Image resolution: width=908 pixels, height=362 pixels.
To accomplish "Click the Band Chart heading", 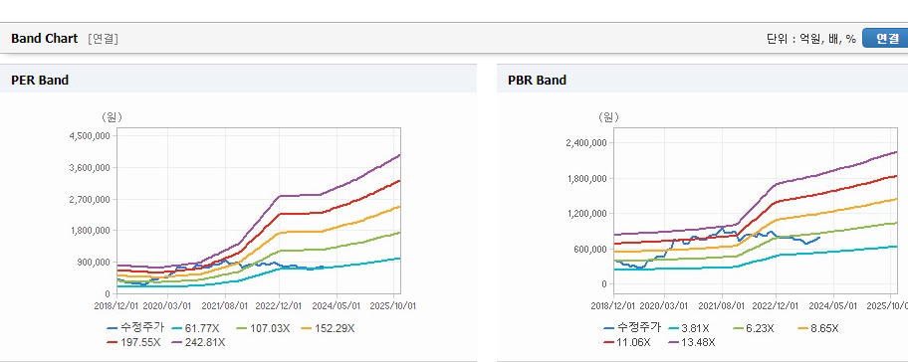I will pyautogui.click(x=44, y=38).
